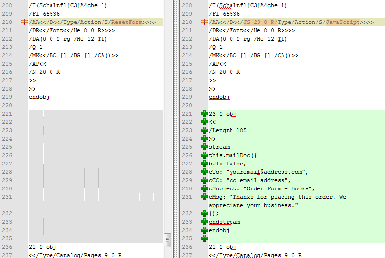Click 'youremail@address.com' in the cTo line
This screenshot has width=385, height=258.
(266, 172)
